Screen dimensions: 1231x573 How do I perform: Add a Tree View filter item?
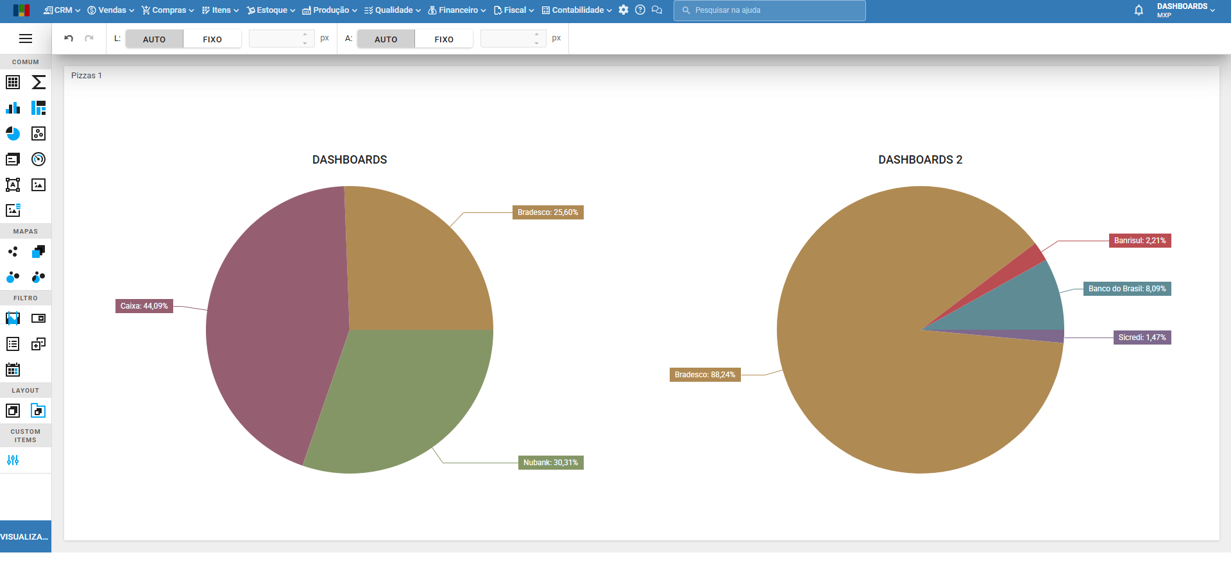pos(38,344)
